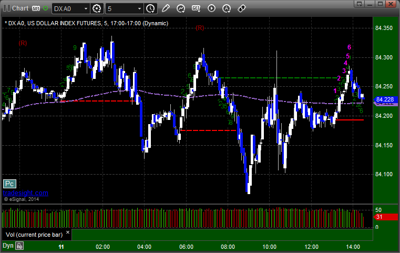Click the magenta count number 4
Image resolution: width=400 pixels, height=253 pixels.
point(345,63)
